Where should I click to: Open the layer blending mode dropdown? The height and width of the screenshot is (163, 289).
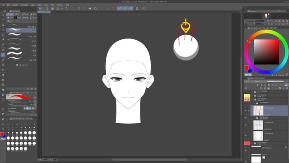(258, 81)
